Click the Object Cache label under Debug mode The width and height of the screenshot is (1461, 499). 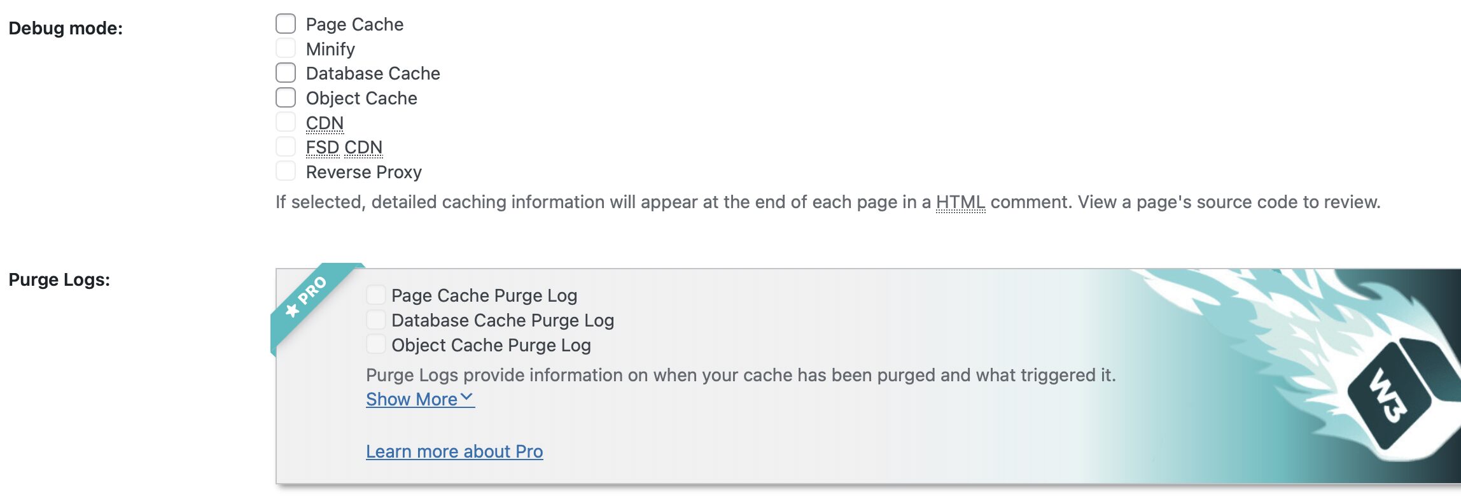coord(361,98)
